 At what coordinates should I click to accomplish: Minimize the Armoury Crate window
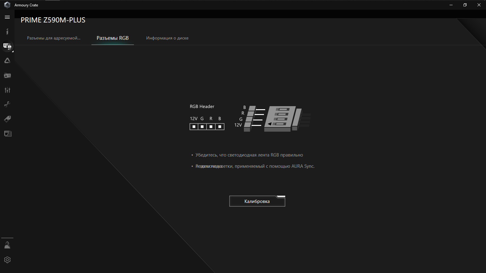click(x=451, y=5)
